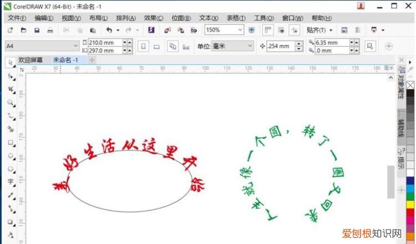Screen dimensions: 416x244
Task: Click the Import icon
Action: click(x=168, y=31)
